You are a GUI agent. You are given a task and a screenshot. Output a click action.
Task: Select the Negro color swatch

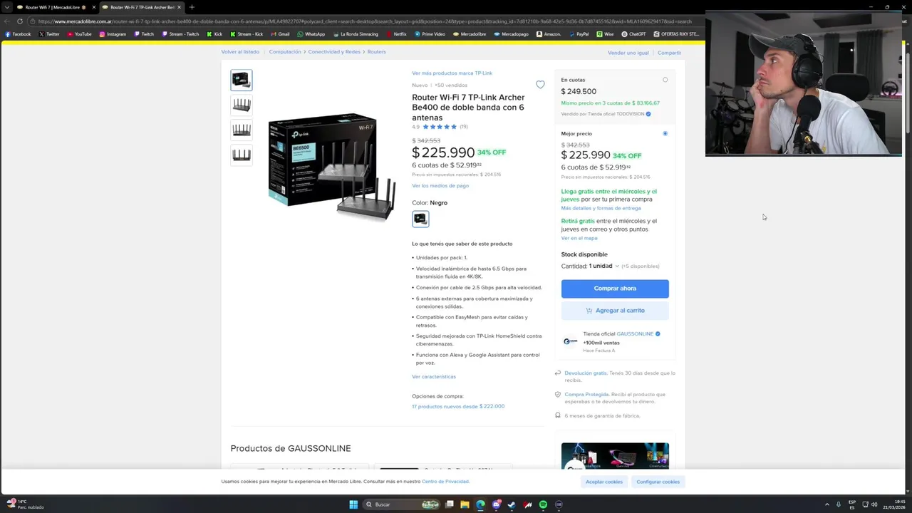(420, 219)
